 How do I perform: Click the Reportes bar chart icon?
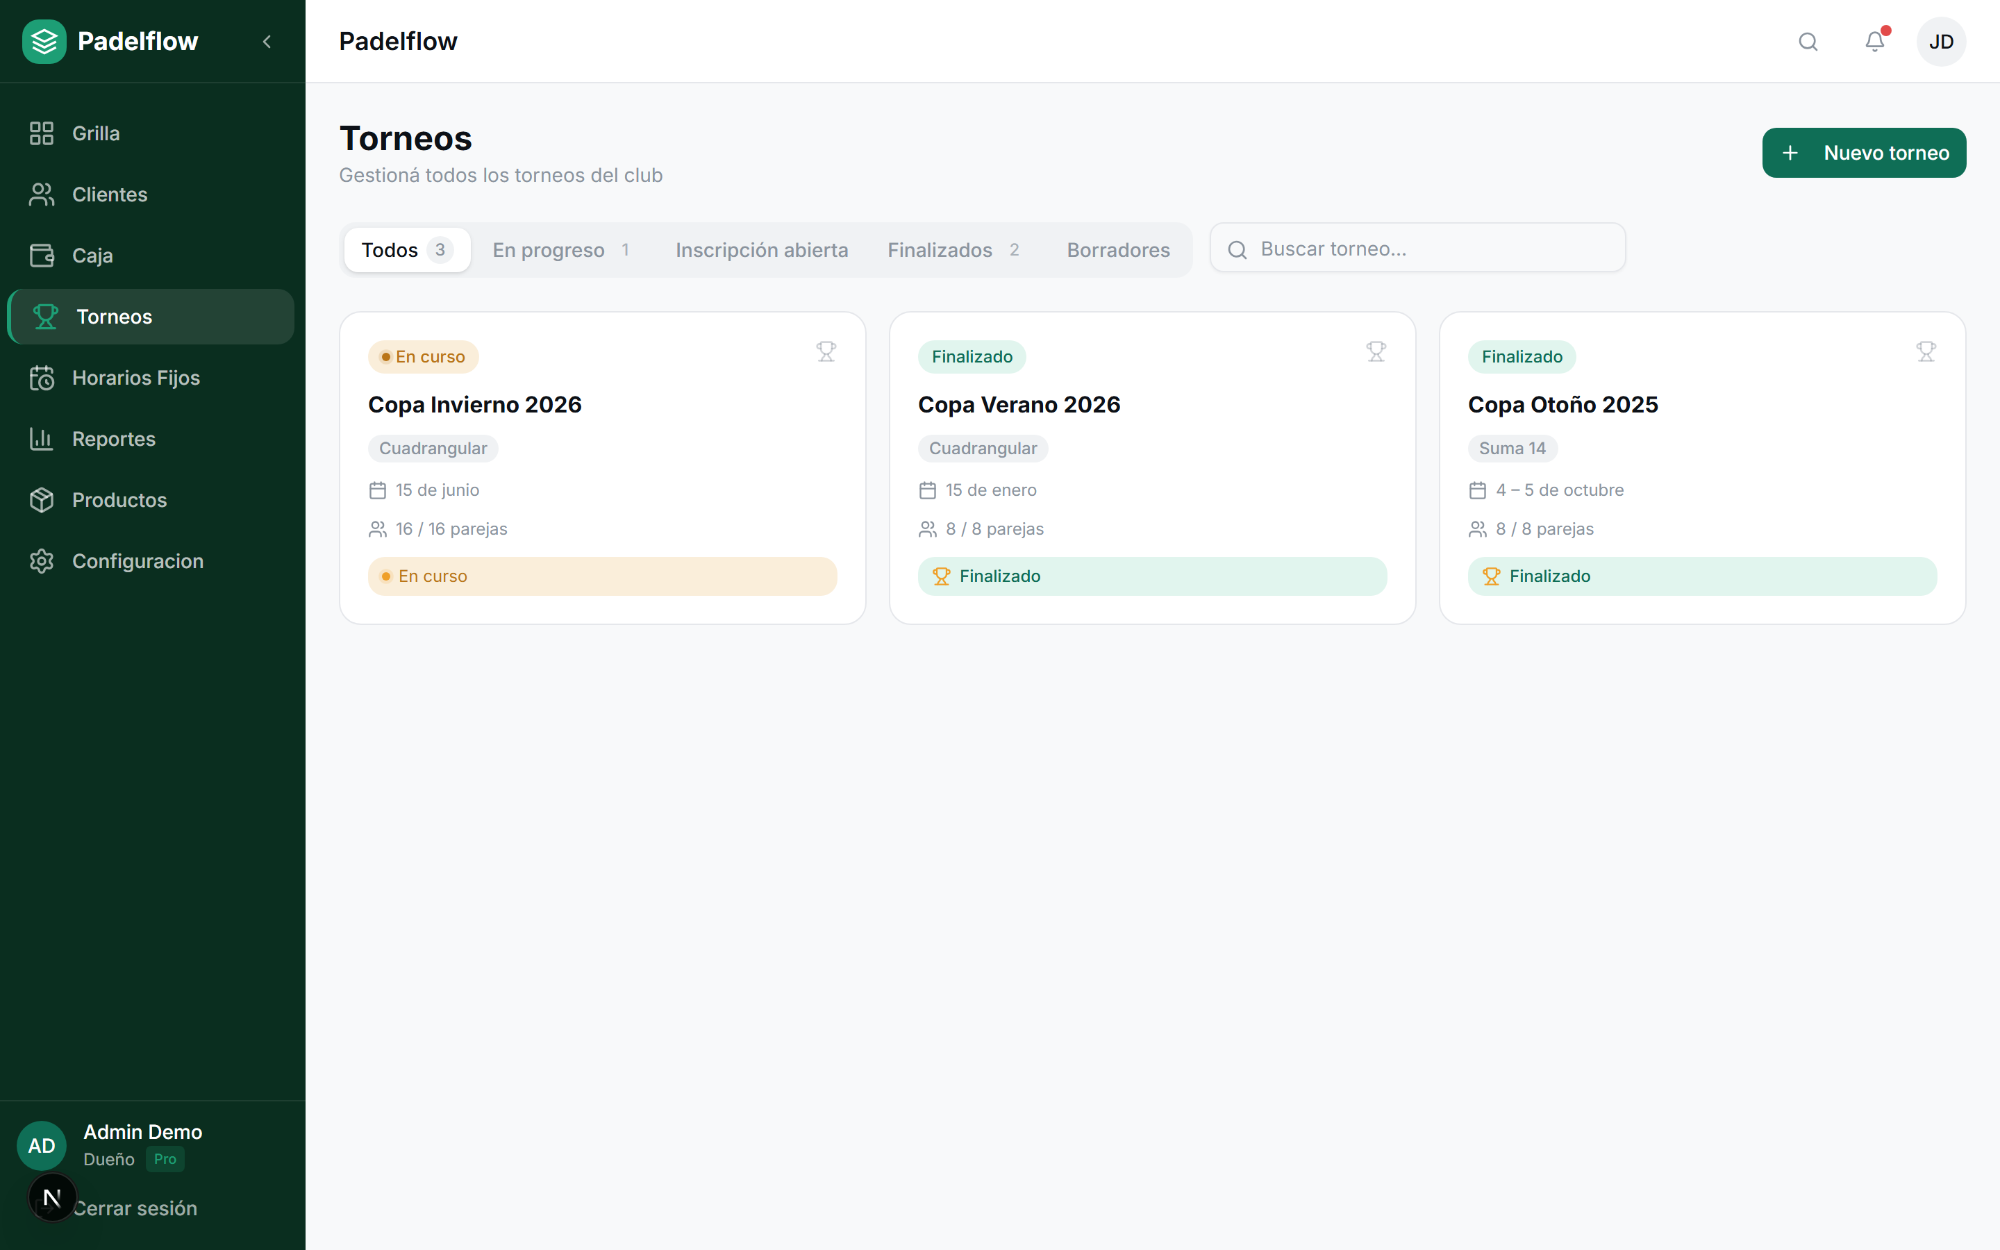[42, 439]
